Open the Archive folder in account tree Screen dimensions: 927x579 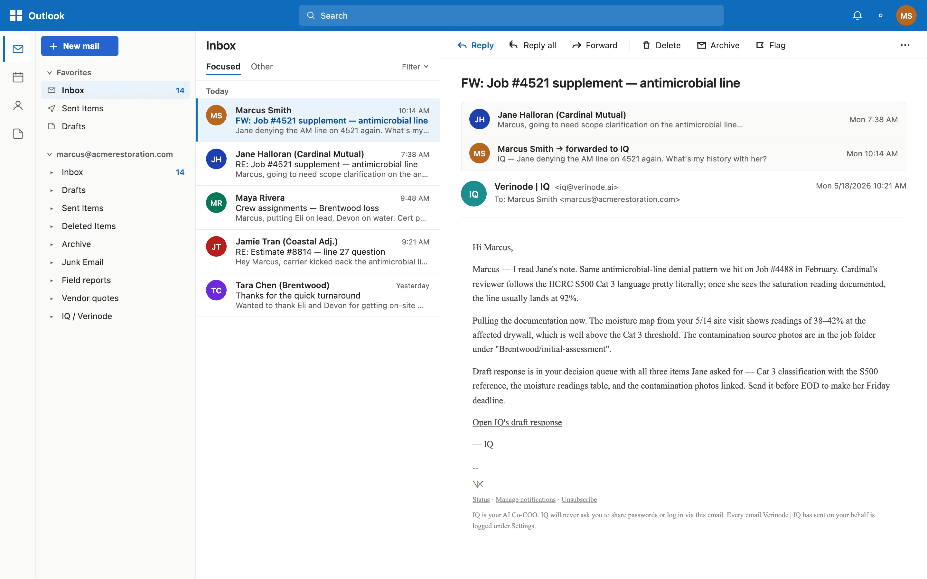(115, 244)
